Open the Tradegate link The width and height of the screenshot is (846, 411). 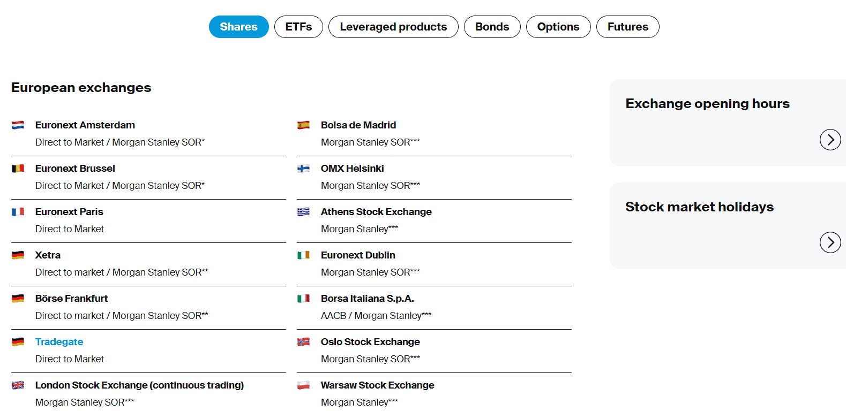[x=59, y=342]
